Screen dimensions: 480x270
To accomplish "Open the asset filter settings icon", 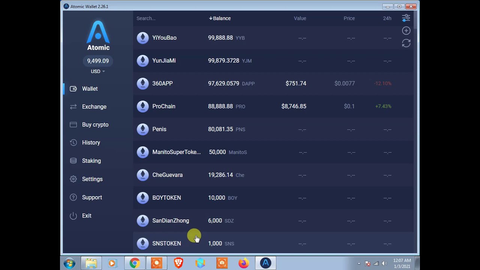I will pyautogui.click(x=406, y=18).
